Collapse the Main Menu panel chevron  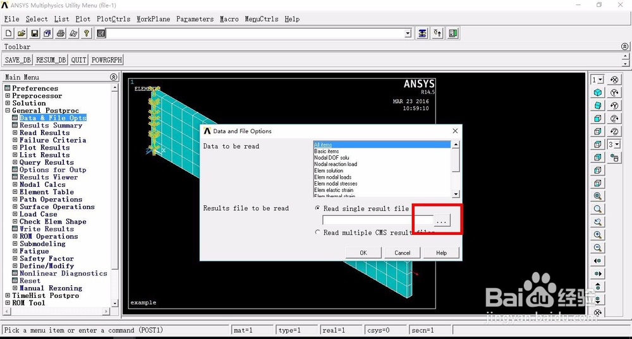click(114, 77)
